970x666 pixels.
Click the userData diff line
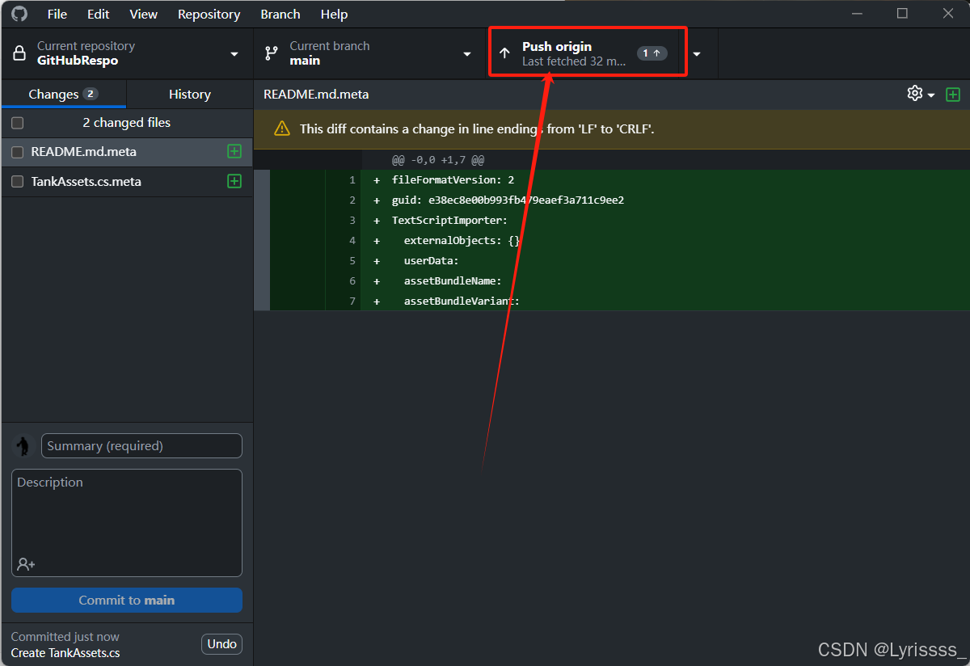point(432,261)
